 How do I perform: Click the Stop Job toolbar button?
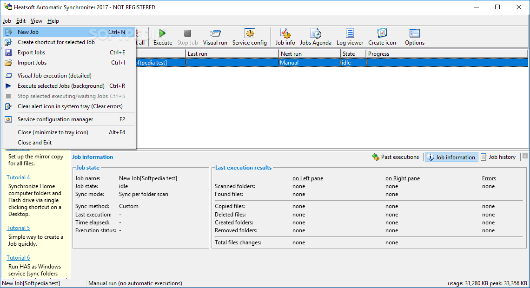[187, 37]
